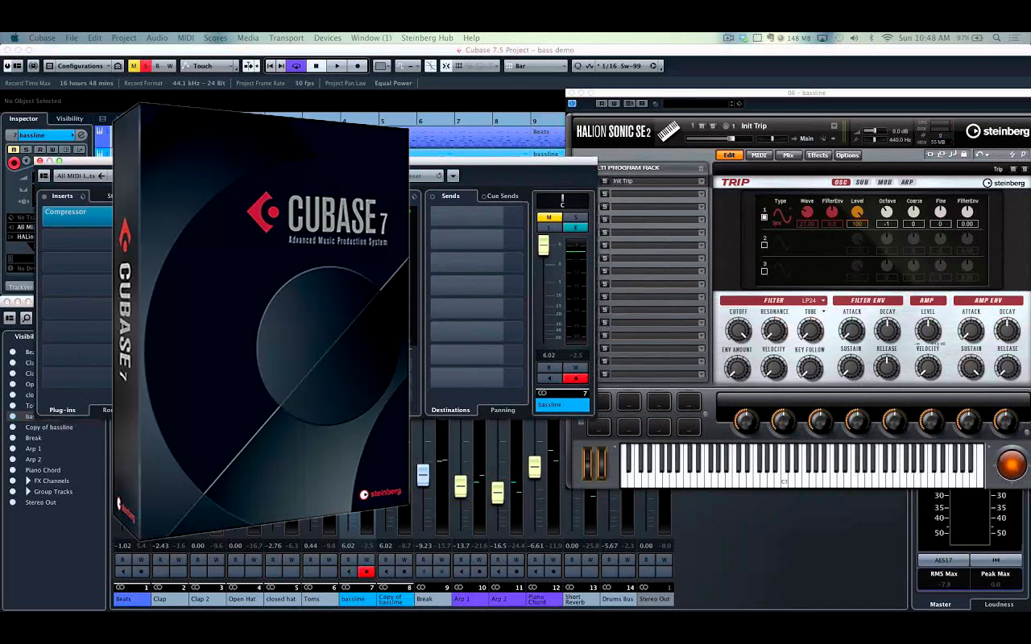Viewport: 1031px width, 644px height.
Task: Click the filter CUTOFF knob
Action: 738,330
